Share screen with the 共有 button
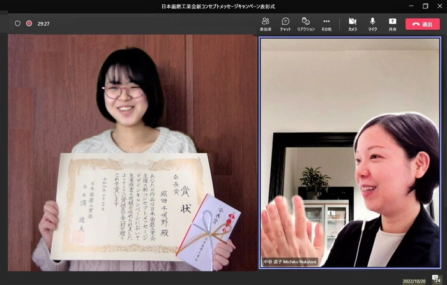Image resolution: width=447 pixels, height=285 pixels. (392, 24)
